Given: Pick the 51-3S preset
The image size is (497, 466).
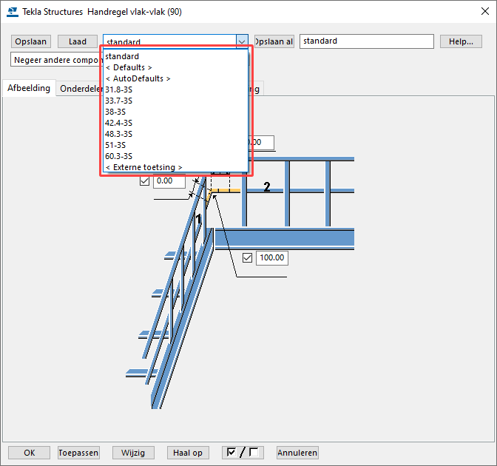Looking at the screenshot, I should [175, 145].
